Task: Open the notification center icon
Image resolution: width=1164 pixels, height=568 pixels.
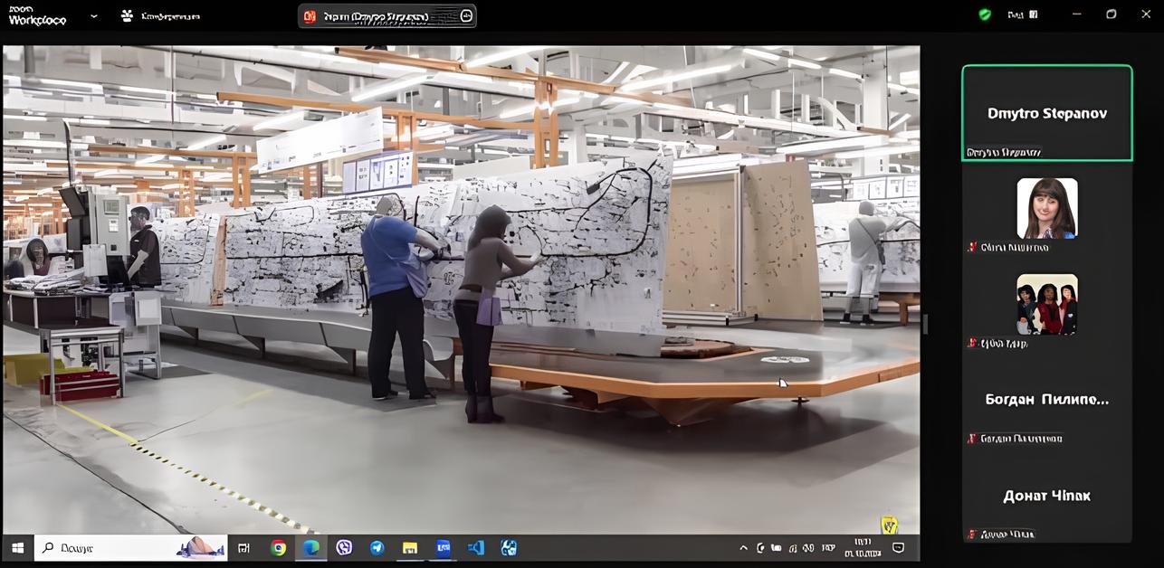Action: [899, 547]
